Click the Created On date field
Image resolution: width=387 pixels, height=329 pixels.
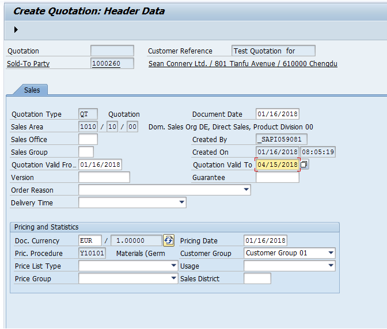[278, 152]
